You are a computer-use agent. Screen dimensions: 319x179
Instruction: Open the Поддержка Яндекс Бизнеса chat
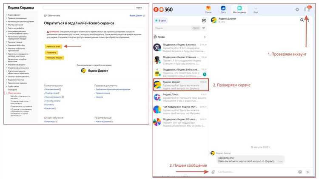(180, 48)
